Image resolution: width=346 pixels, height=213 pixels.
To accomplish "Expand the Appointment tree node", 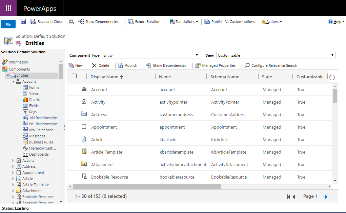I will point(13,172).
